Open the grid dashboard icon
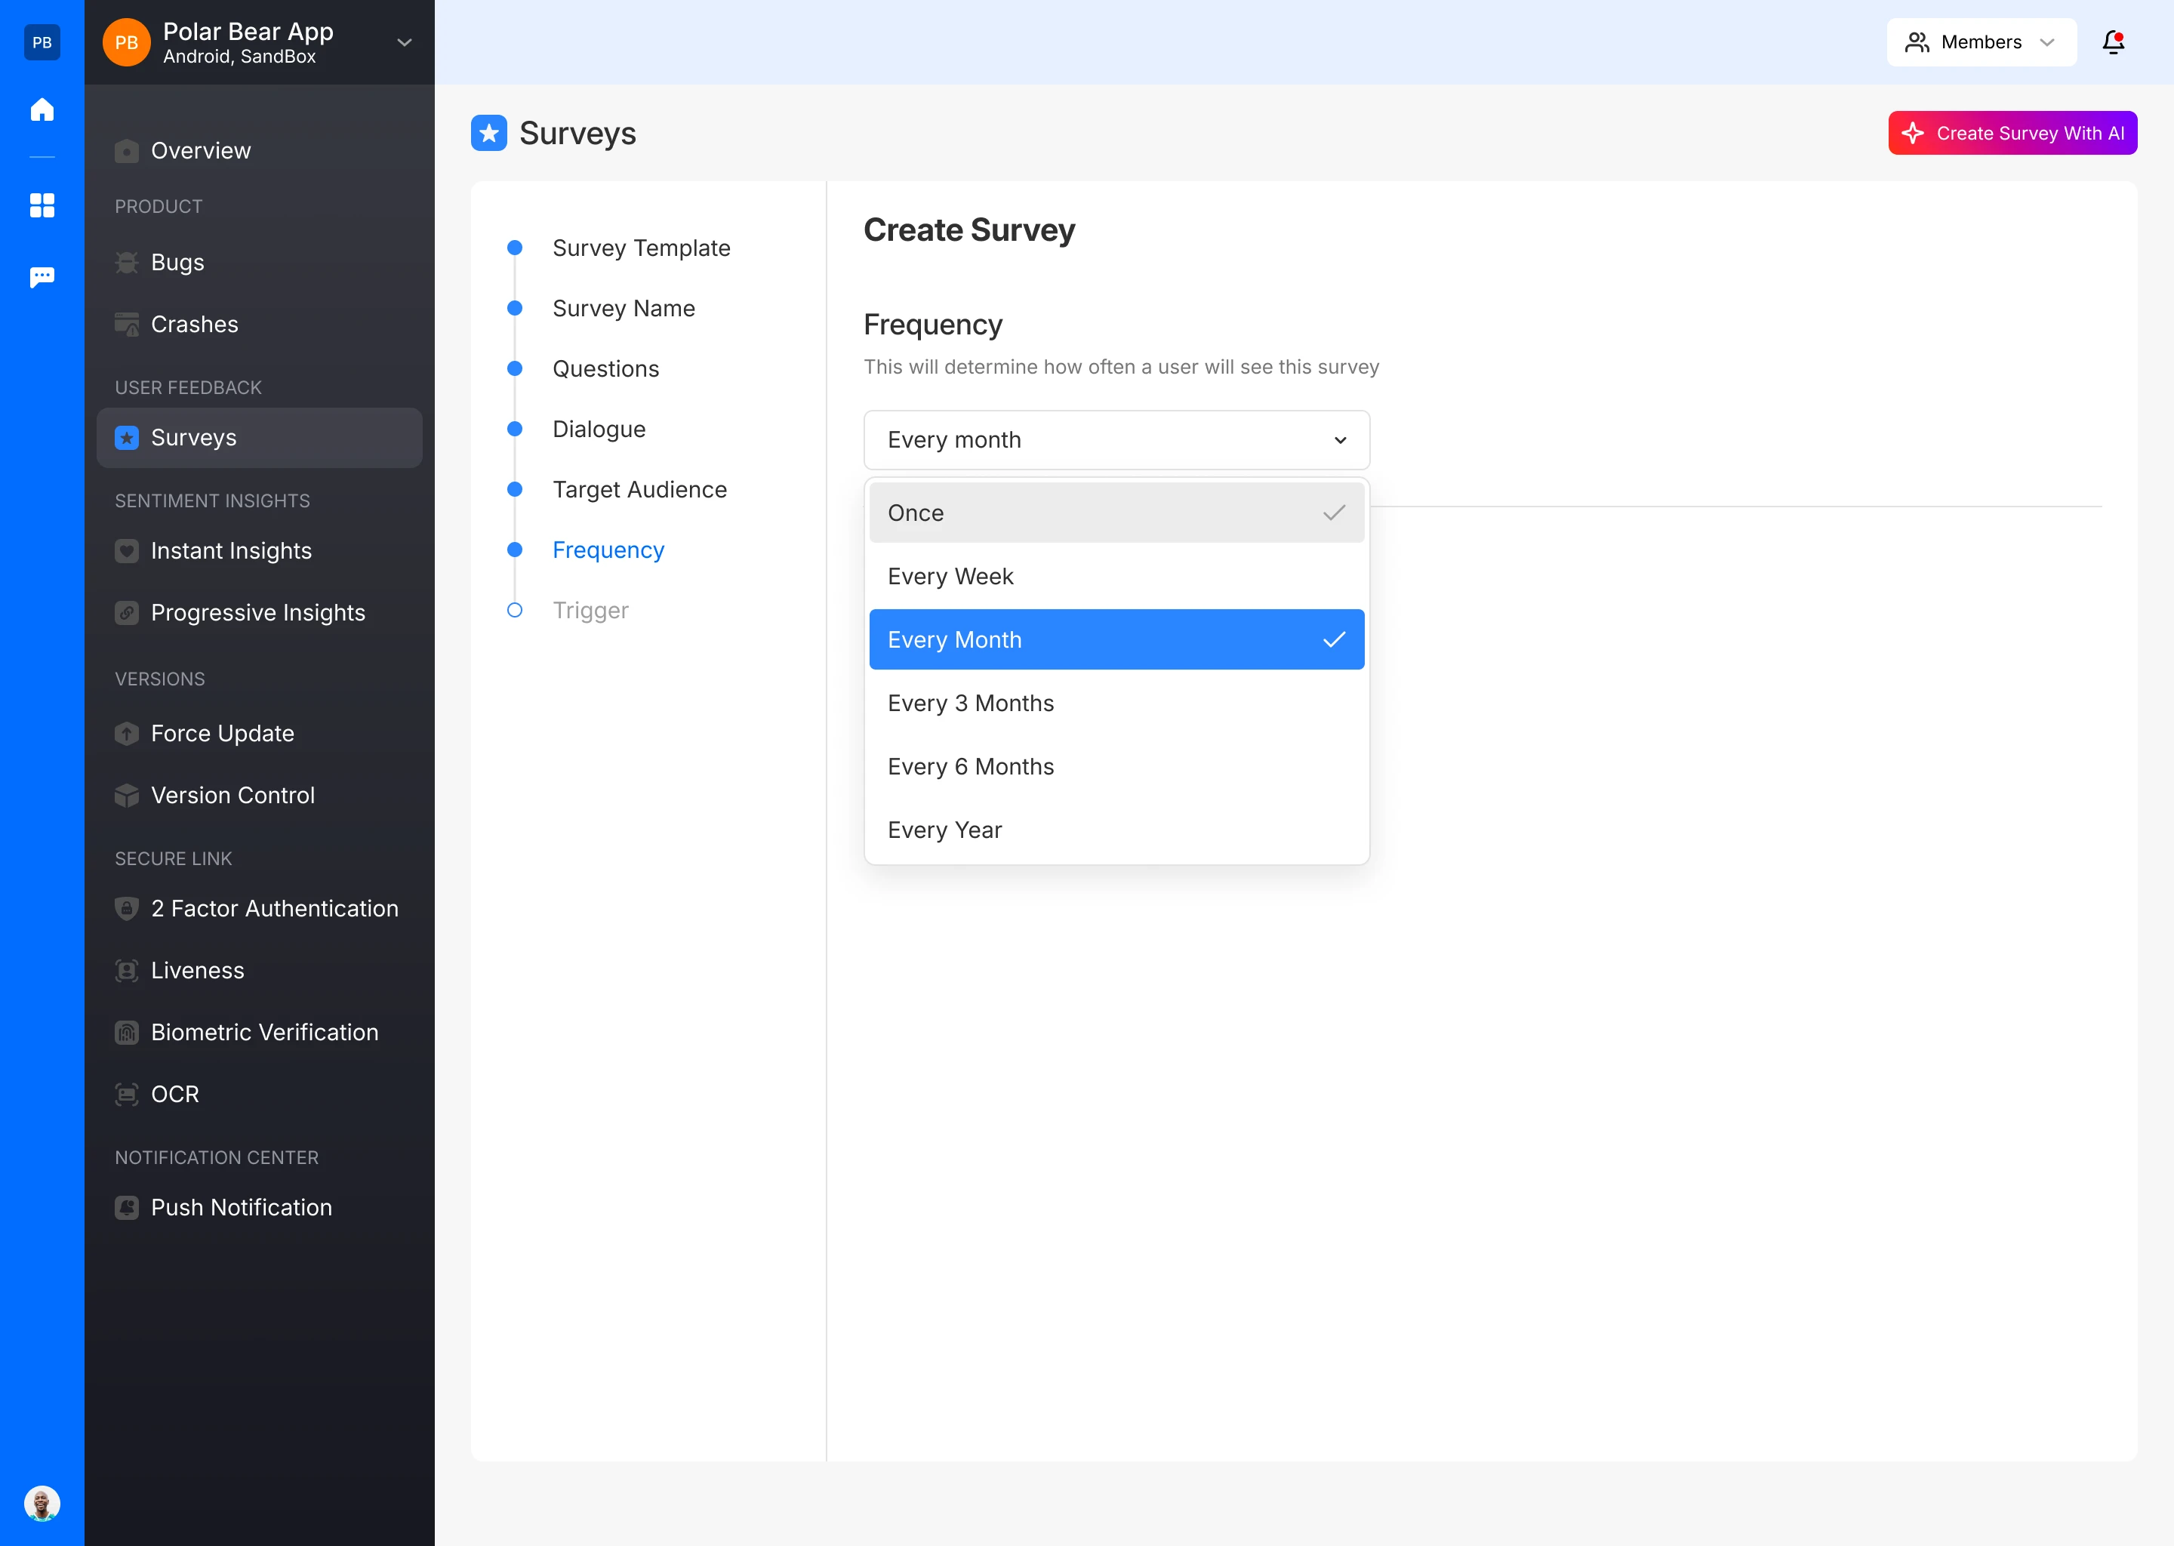The image size is (2174, 1546). coord(42,205)
